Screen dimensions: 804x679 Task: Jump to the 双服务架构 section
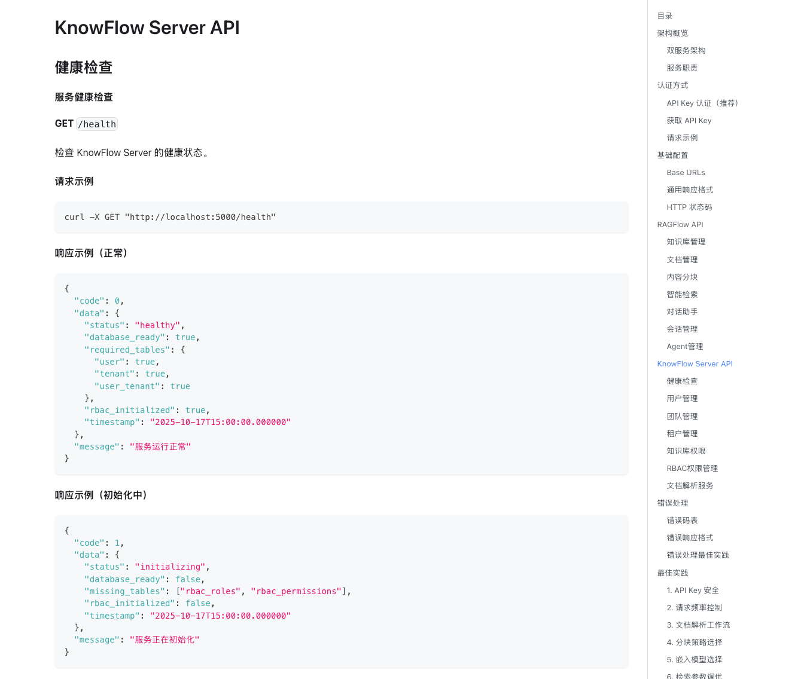click(x=686, y=51)
